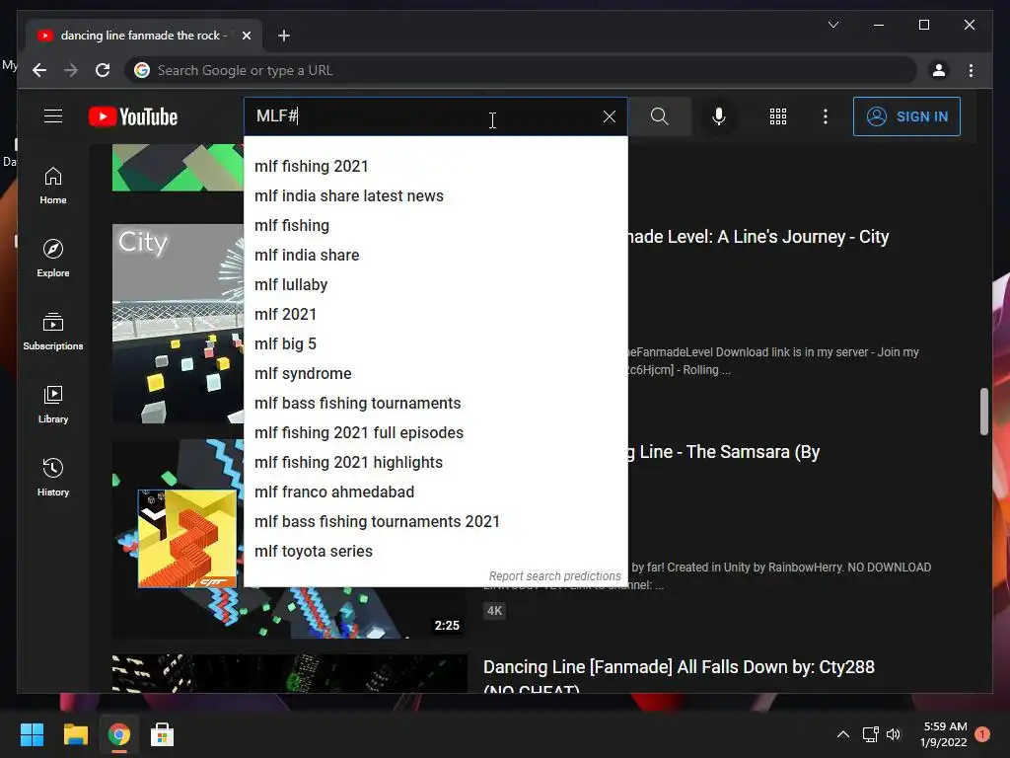Start voice search with the microphone
Screen dimensions: 1010x758
click(x=719, y=116)
